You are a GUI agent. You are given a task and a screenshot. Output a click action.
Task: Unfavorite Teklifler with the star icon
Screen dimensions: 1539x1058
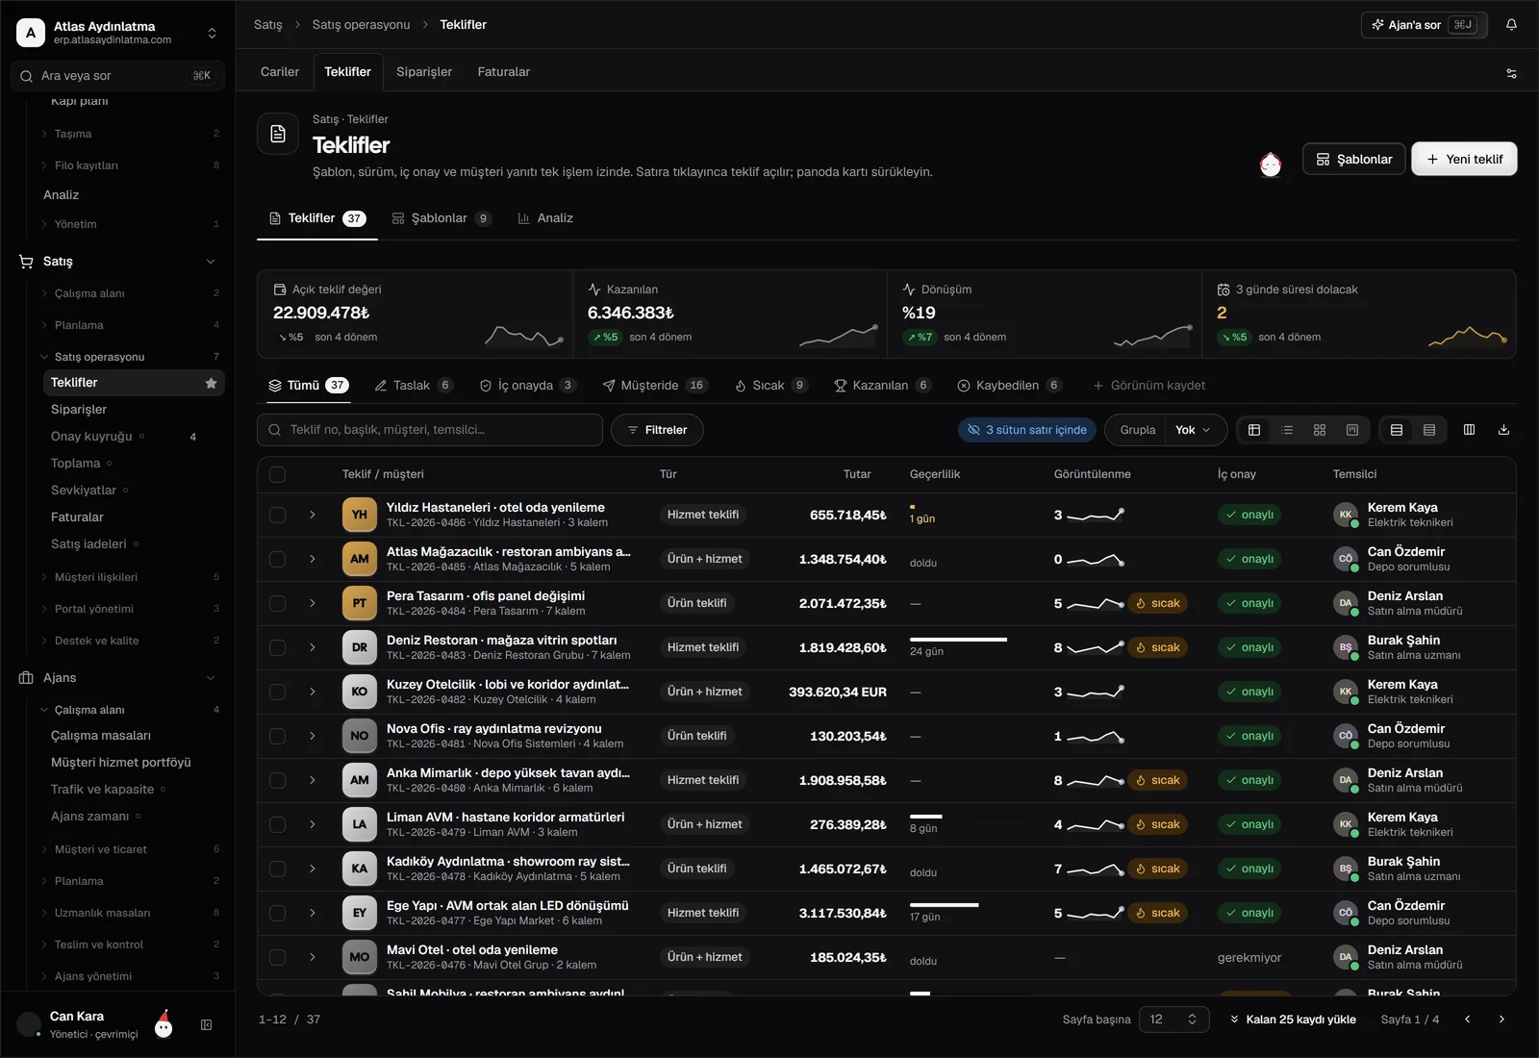pyautogui.click(x=211, y=383)
